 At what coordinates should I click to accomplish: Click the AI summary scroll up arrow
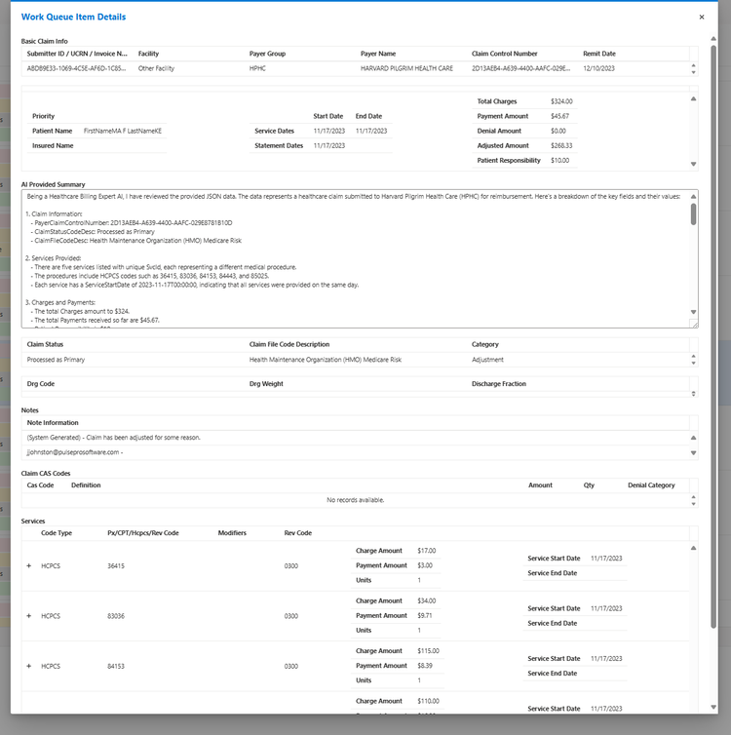point(694,197)
